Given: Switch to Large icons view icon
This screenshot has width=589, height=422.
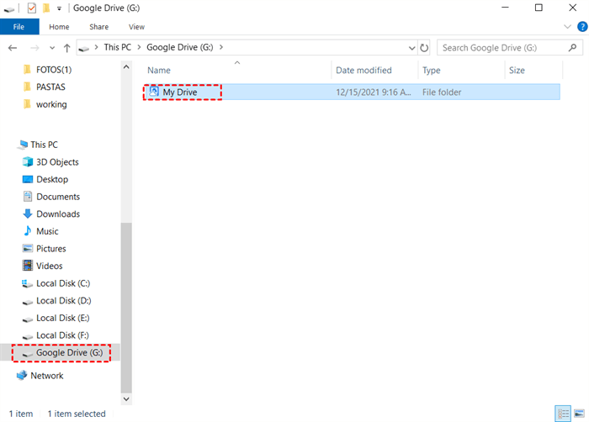Looking at the screenshot, I should pos(579,414).
